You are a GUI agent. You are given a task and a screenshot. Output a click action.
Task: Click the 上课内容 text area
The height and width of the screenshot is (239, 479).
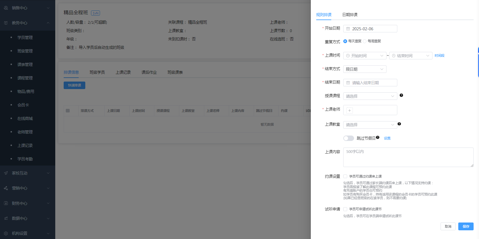[408, 157]
